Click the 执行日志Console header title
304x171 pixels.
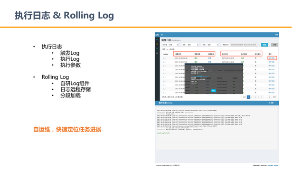pos(165,103)
